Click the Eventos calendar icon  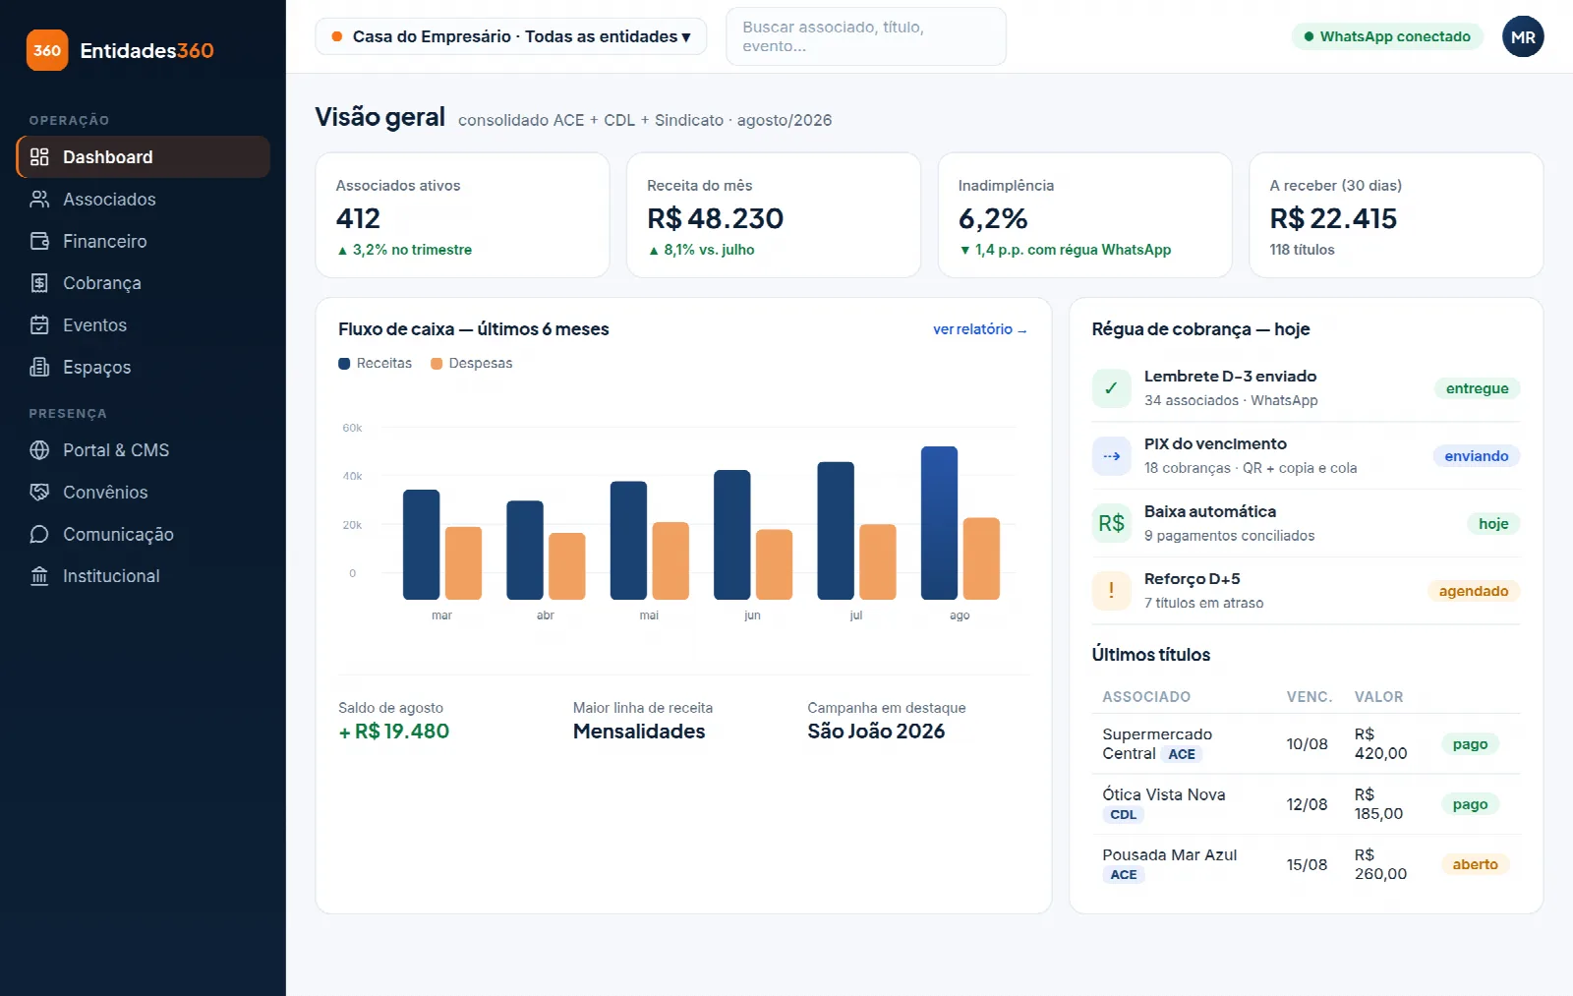[x=39, y=325]
